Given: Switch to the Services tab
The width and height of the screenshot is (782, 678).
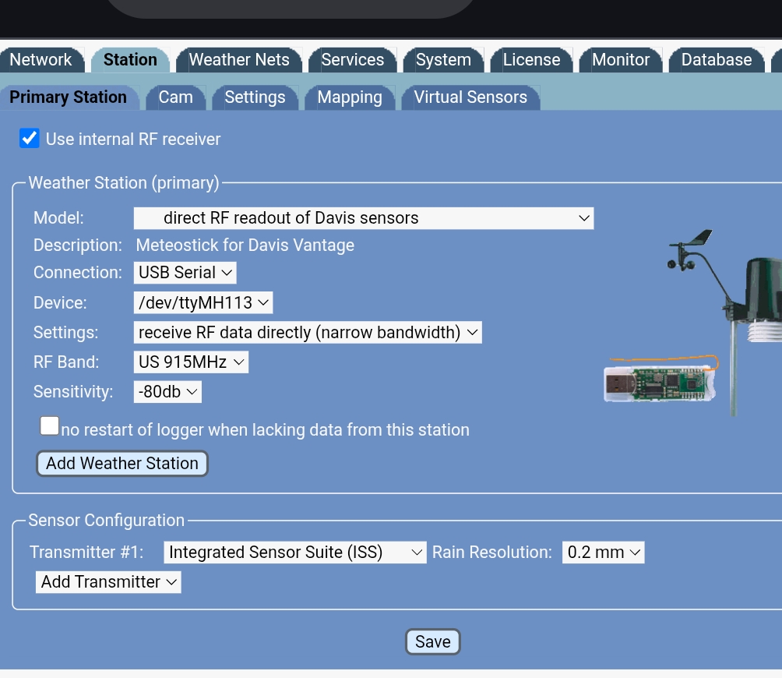Looking at the screenshot, I should 352,59.
